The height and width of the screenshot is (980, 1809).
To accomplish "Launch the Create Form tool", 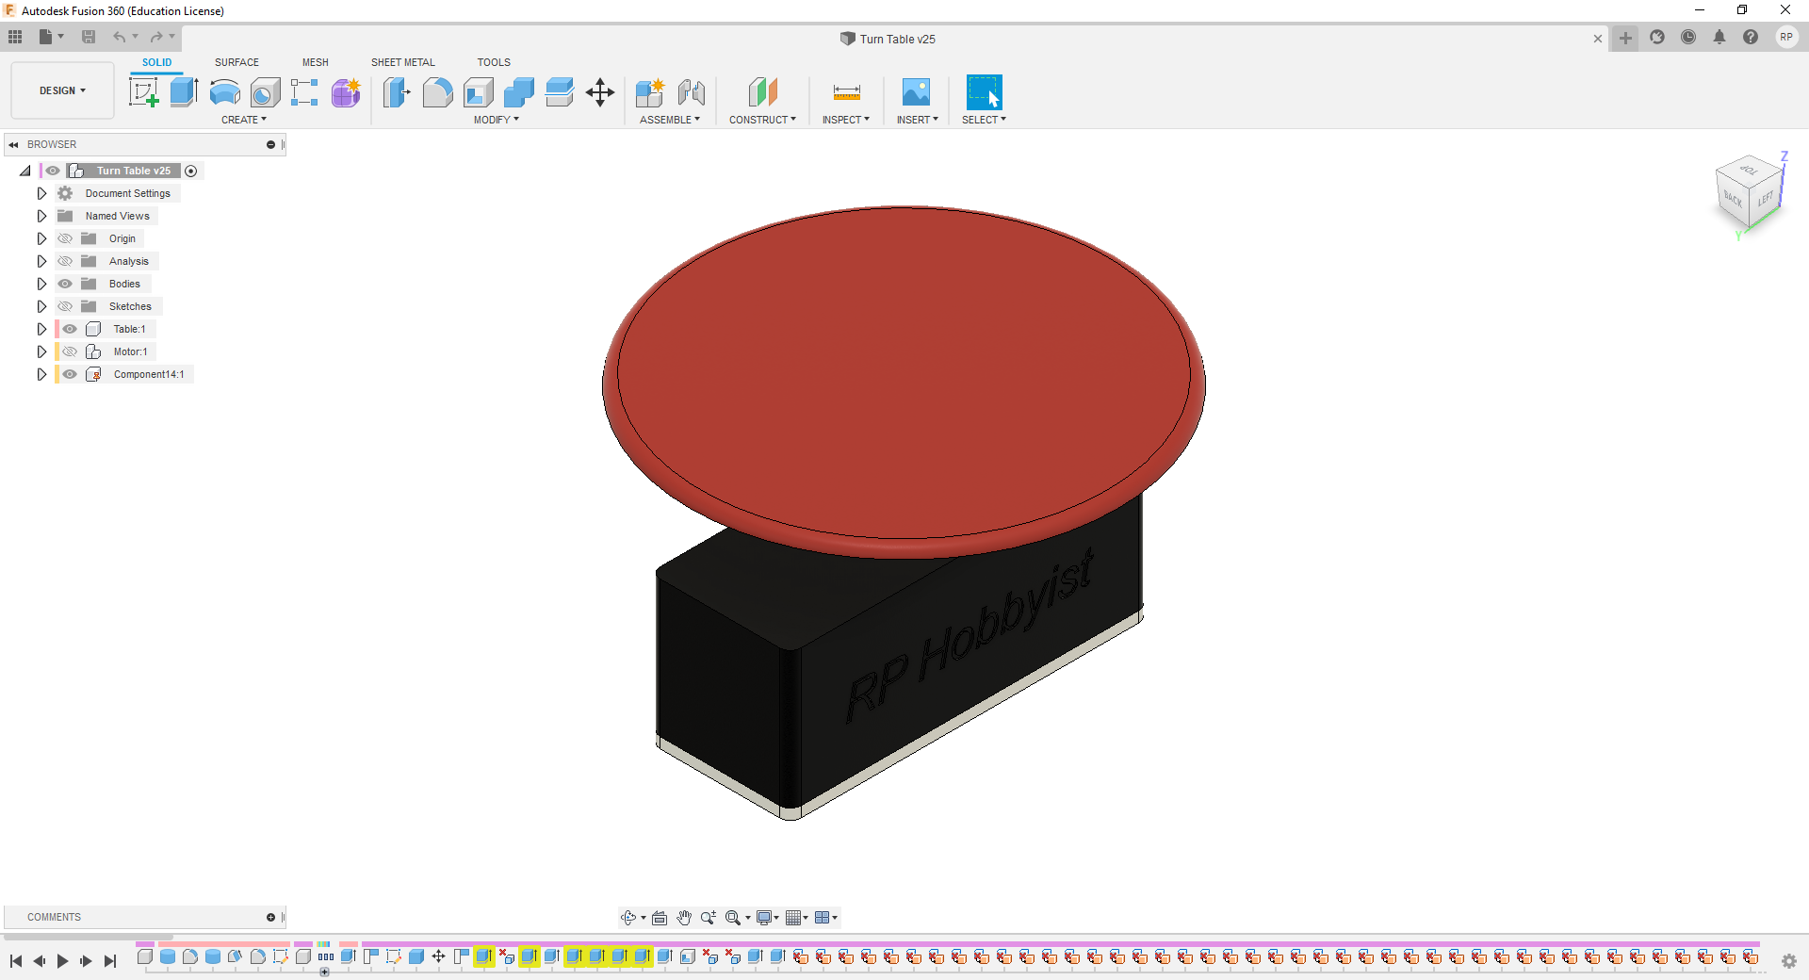I will [346, 92].
